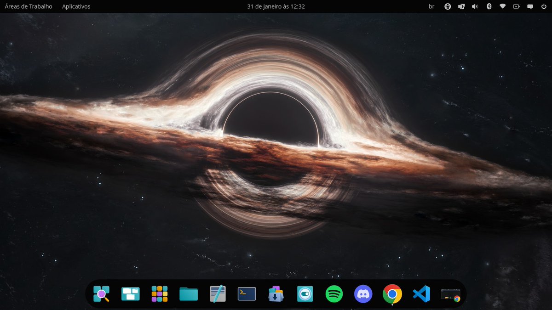
Task: Open the date and clock calendar
Action: point(276,6)
